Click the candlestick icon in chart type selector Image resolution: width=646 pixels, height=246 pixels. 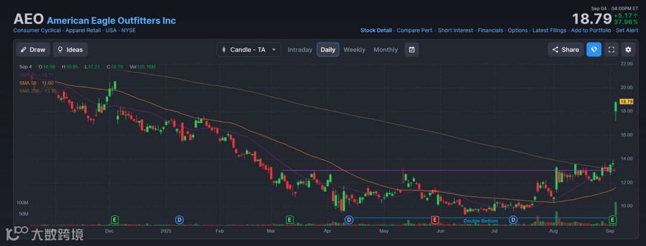pos(224,50)
